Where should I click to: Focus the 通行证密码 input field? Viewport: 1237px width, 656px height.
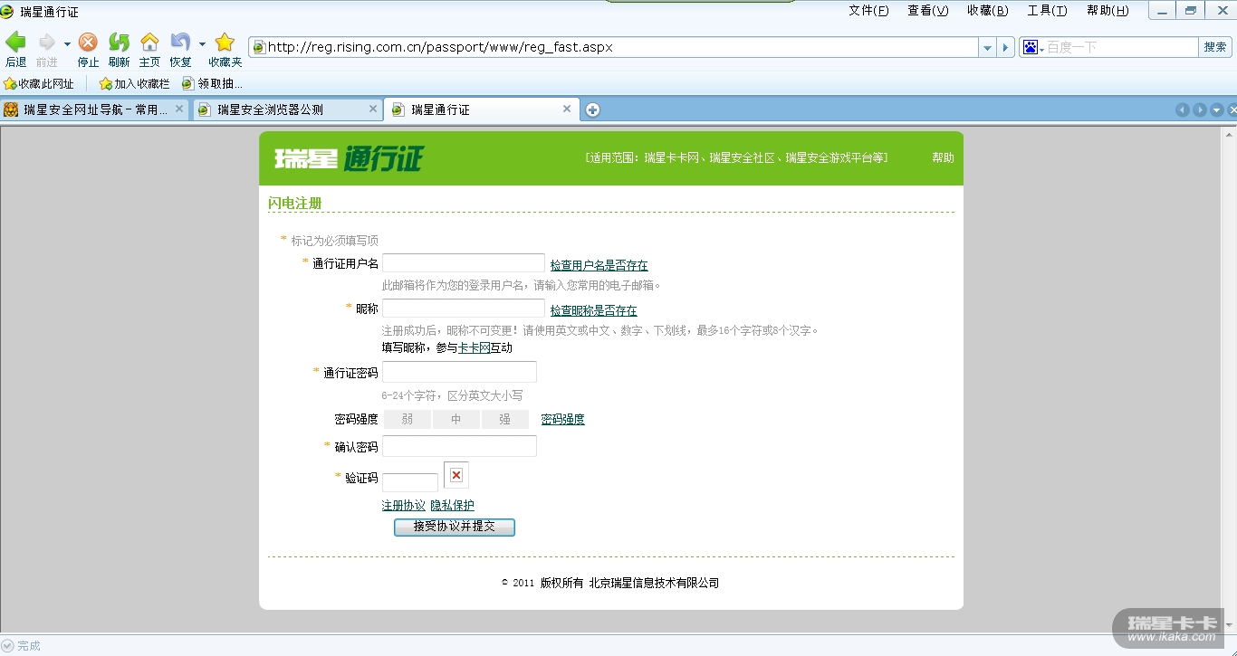pos(459,372)
